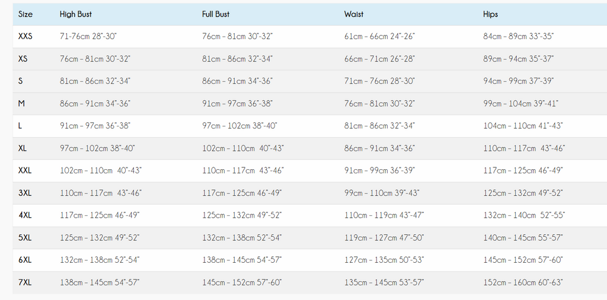Click the Hips column header
The image size is (607, 300).
coord(490,14)
